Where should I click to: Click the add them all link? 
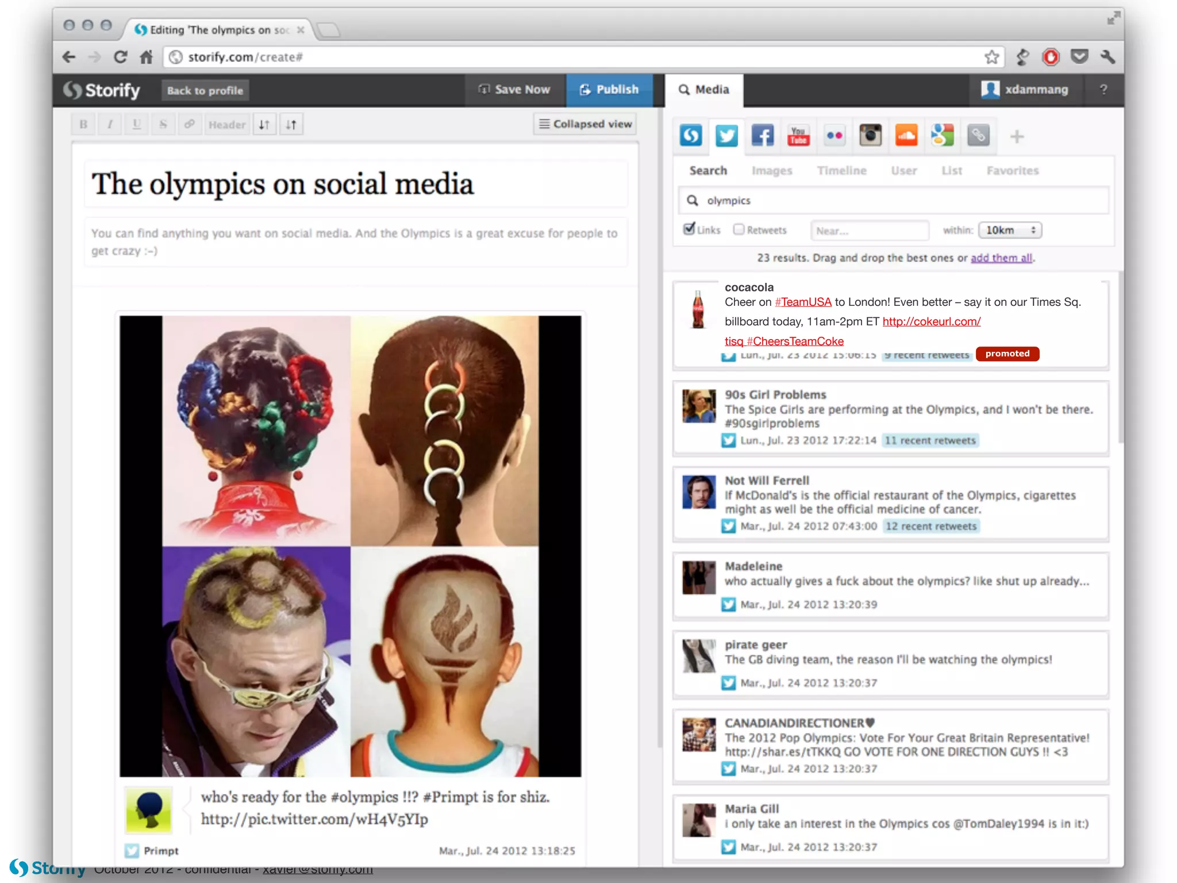[x=1001, y=258]
